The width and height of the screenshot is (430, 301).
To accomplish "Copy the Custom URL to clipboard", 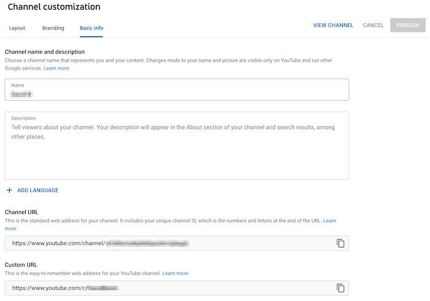I will tap(340, 288).
